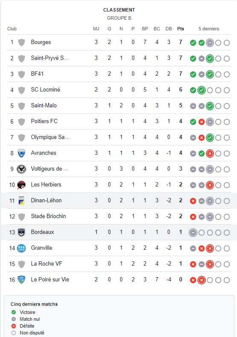Click the Pts column header

[181, 29]
